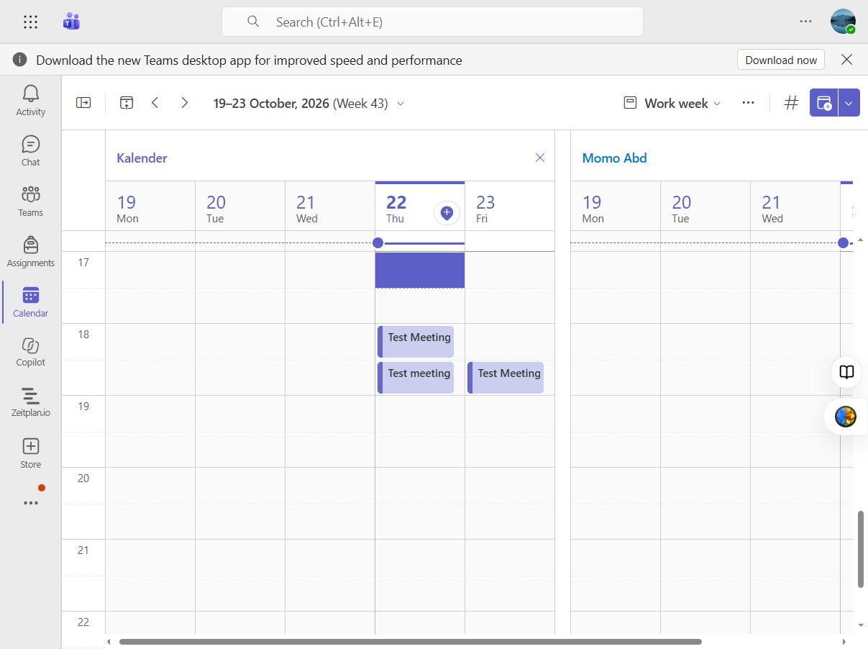This screenshot has width=868, height=649.
Task: Select Friday 23 in the Kalender panel
Action: (x=510, y=206)
